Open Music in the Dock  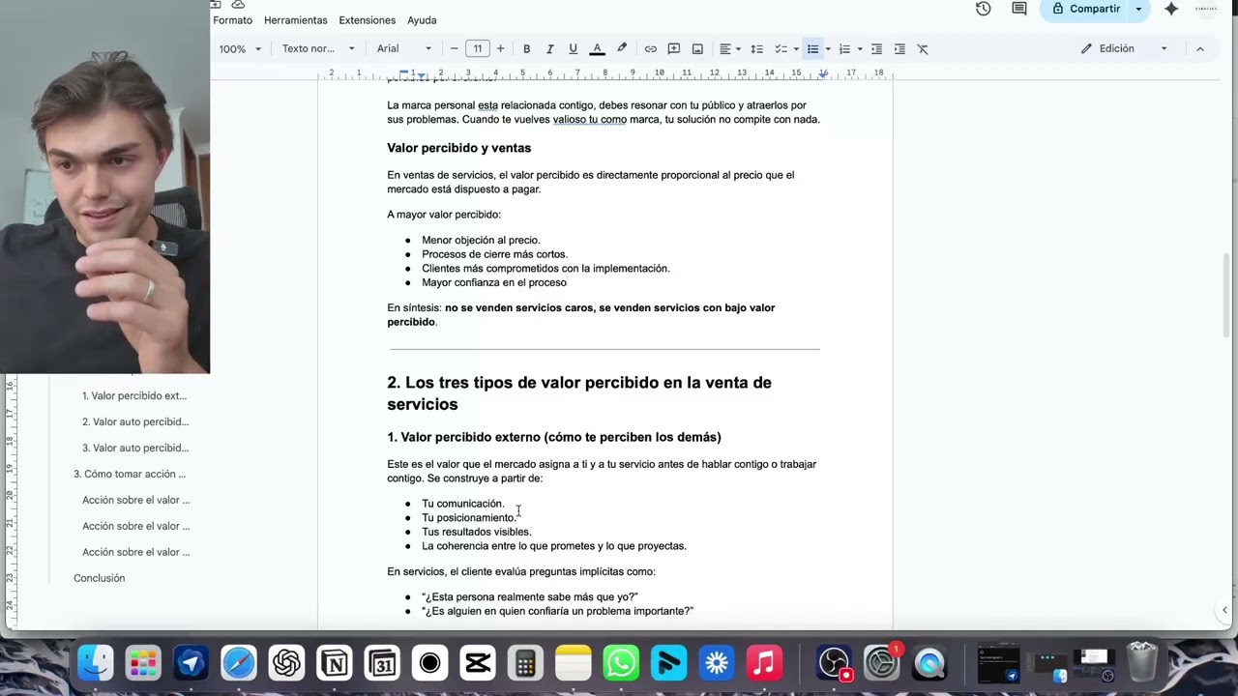[764, 663]
